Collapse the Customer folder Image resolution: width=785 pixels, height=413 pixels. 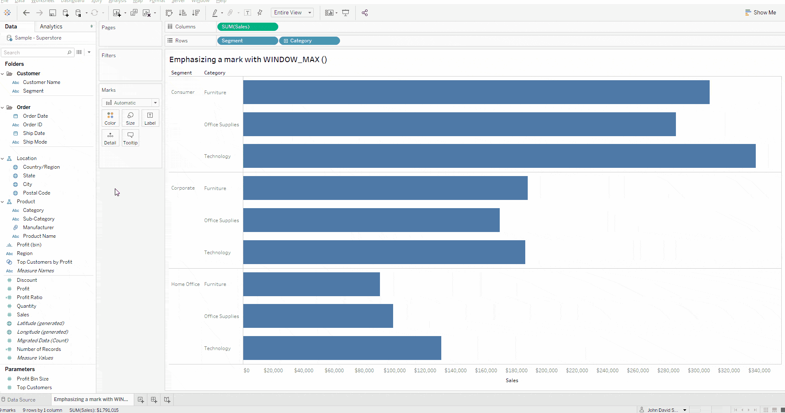click(x=2, y=74)
